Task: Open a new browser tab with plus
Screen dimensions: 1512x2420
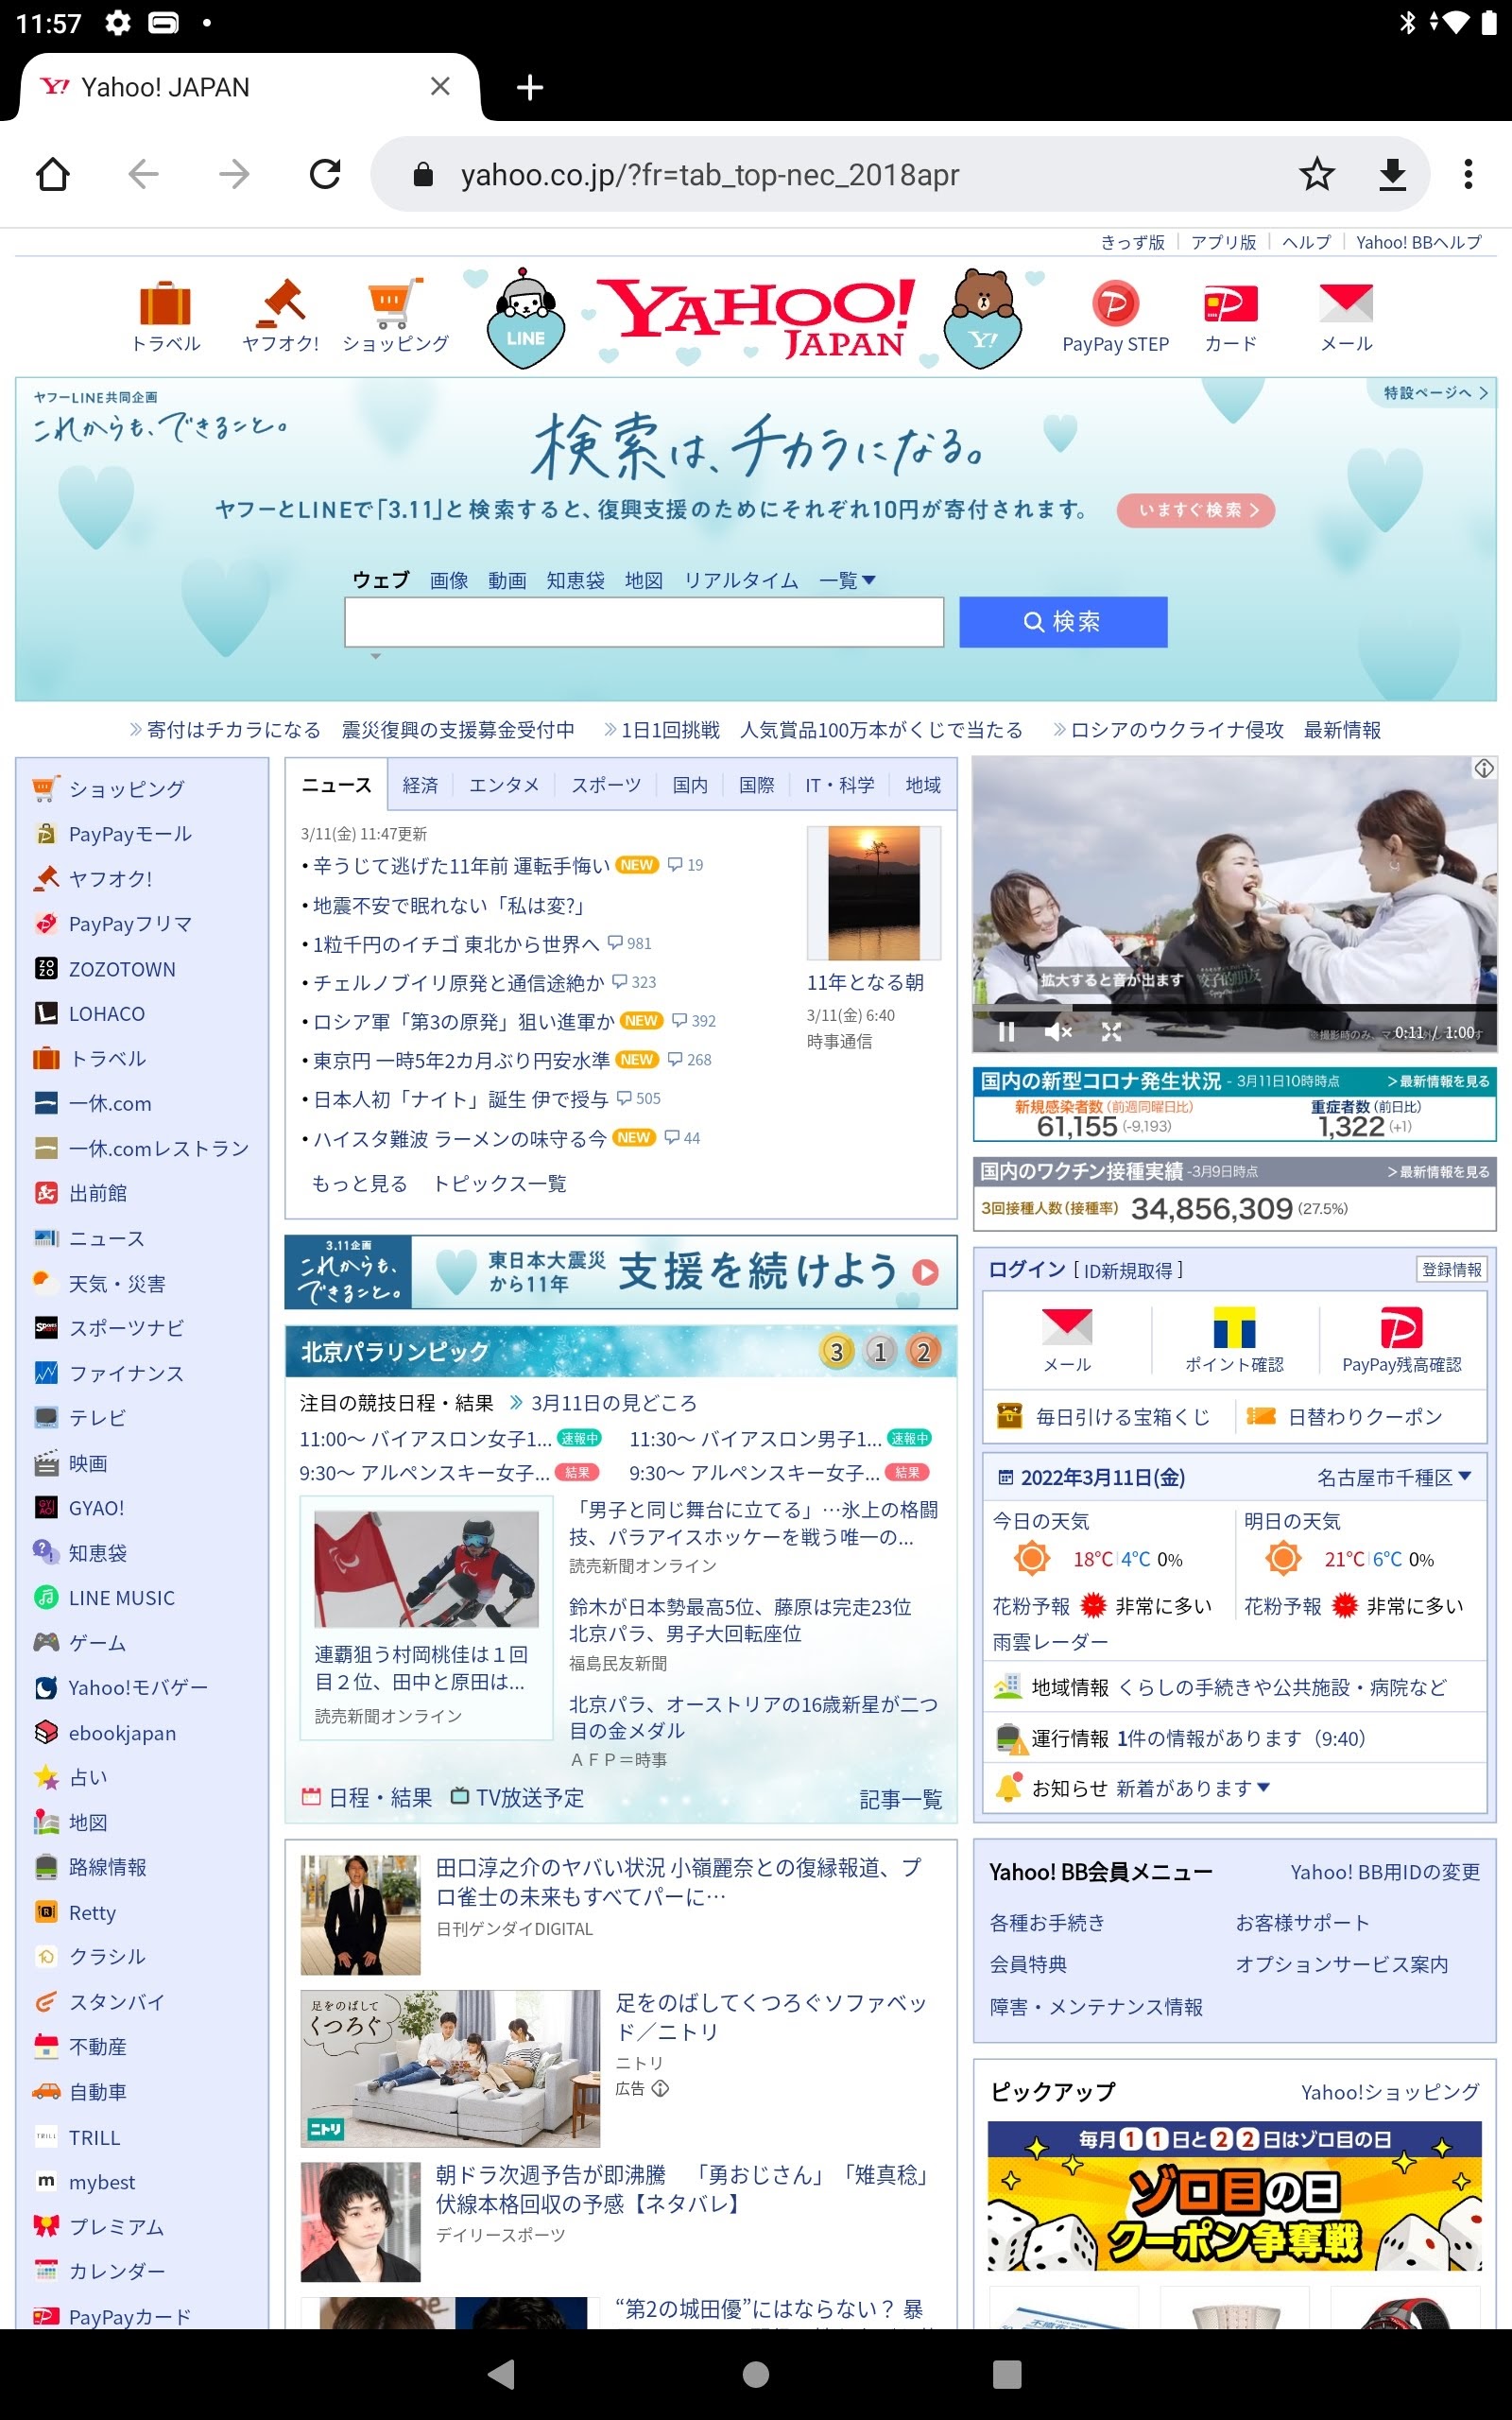Action: [x=529, y=88]
